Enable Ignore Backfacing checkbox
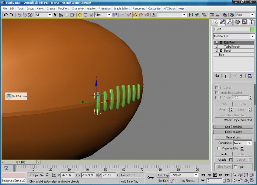The width and height of the screenshot is (257, 185). pos(217,93)
